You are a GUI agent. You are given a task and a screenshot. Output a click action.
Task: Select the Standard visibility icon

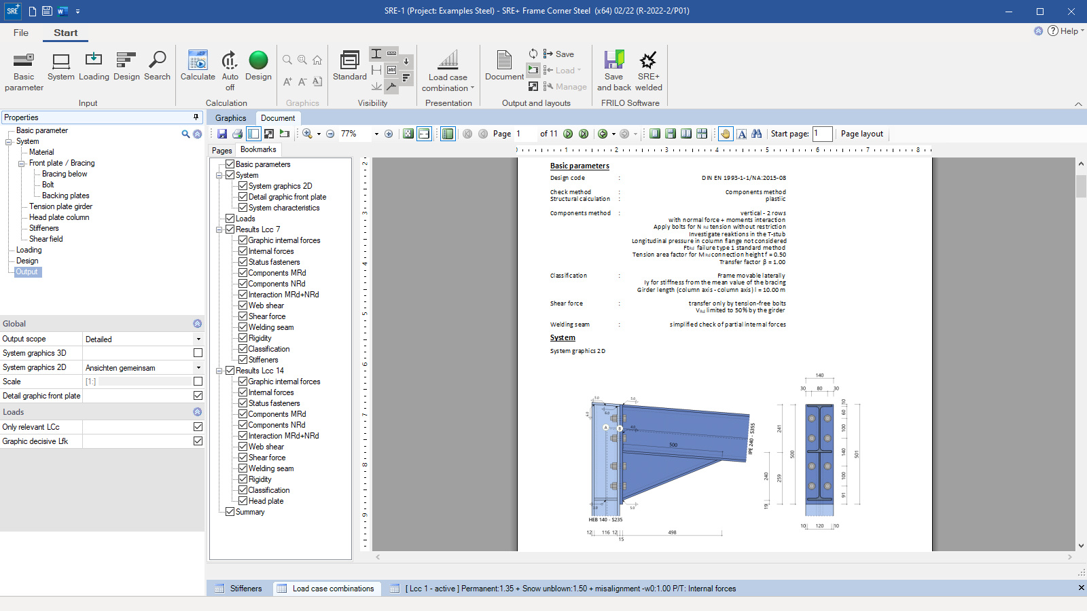click(x=350, y=67)
